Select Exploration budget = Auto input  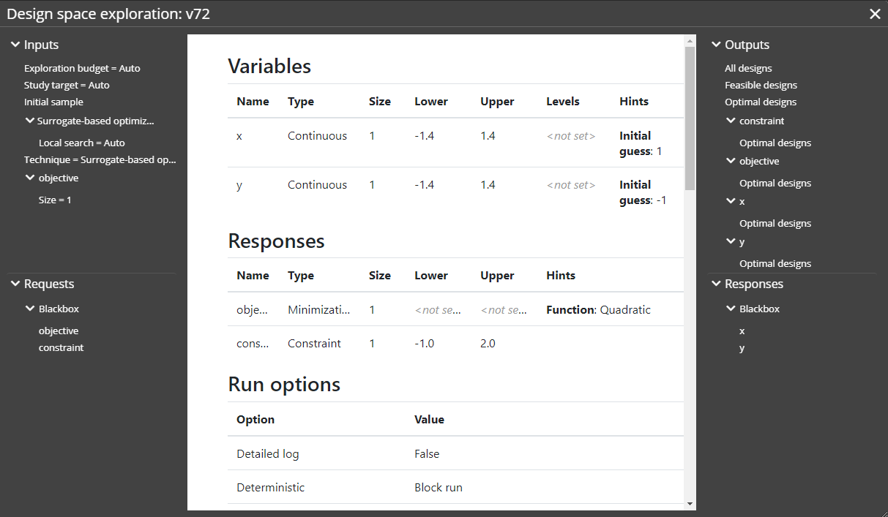[x=82, y=68]
